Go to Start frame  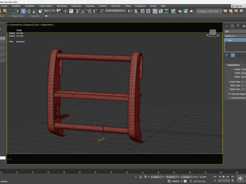[215, 177]
